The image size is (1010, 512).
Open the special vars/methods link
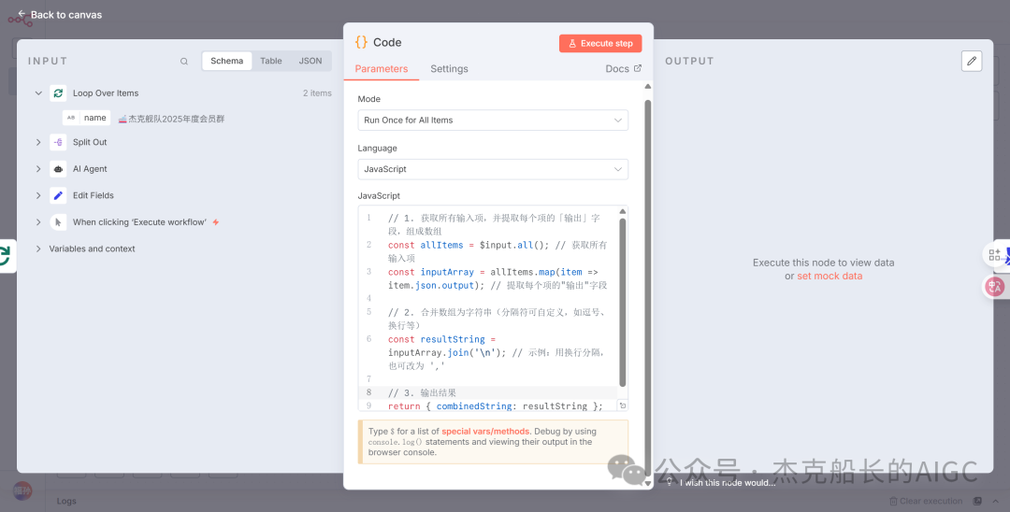click(485, 432)
